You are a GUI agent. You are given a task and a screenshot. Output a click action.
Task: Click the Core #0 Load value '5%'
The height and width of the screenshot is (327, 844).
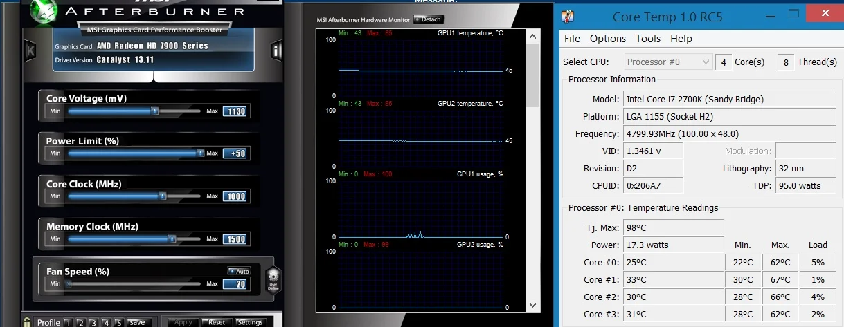818,262
